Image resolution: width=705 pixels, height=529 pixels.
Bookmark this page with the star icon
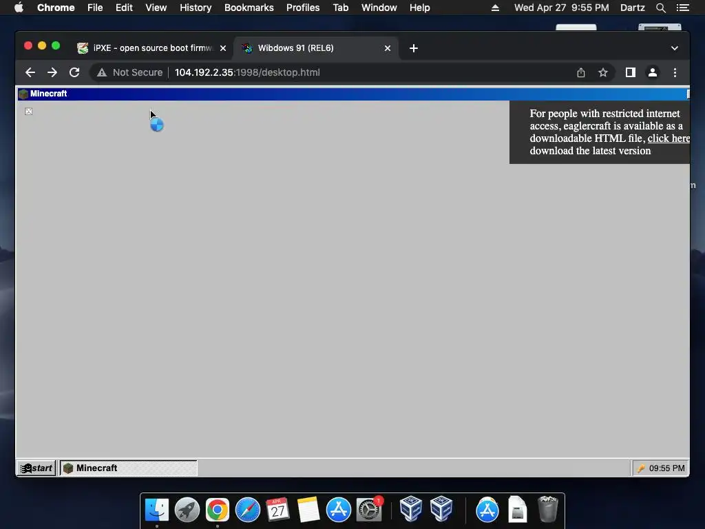pos(603,72)
